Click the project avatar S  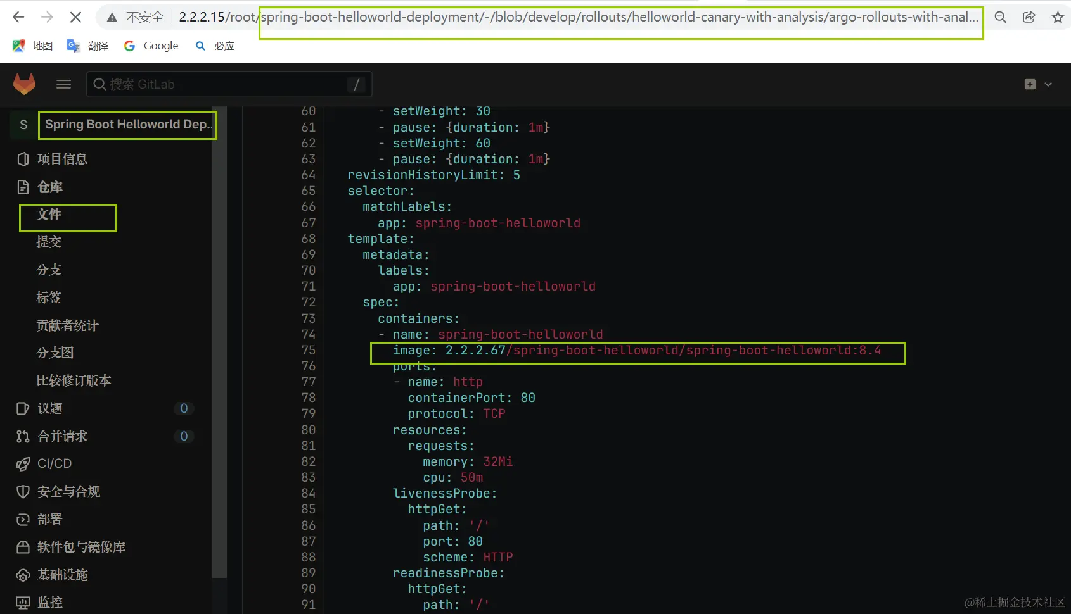click(23, 125)
